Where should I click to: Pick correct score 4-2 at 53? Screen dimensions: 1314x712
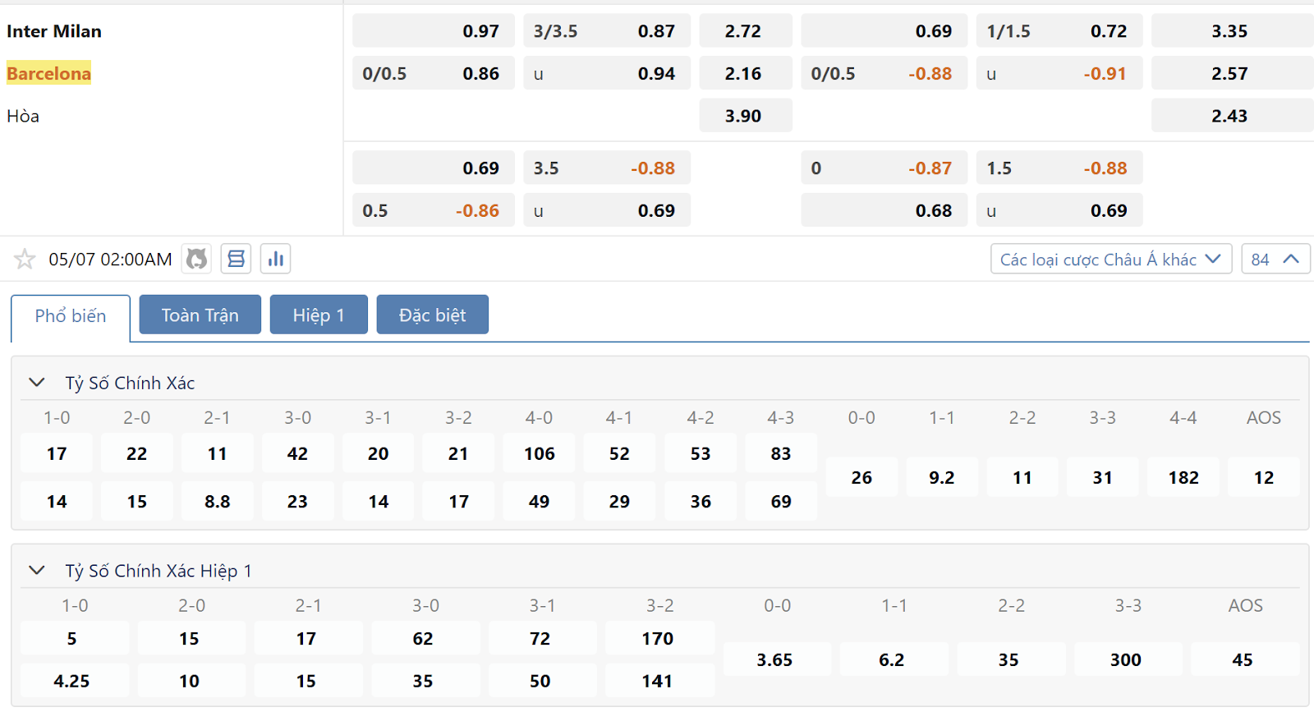701,453
